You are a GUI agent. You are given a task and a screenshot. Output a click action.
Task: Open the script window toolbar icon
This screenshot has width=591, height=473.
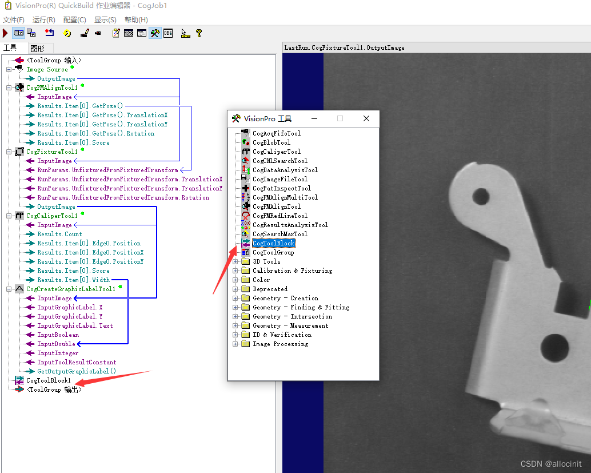[142, 33]
